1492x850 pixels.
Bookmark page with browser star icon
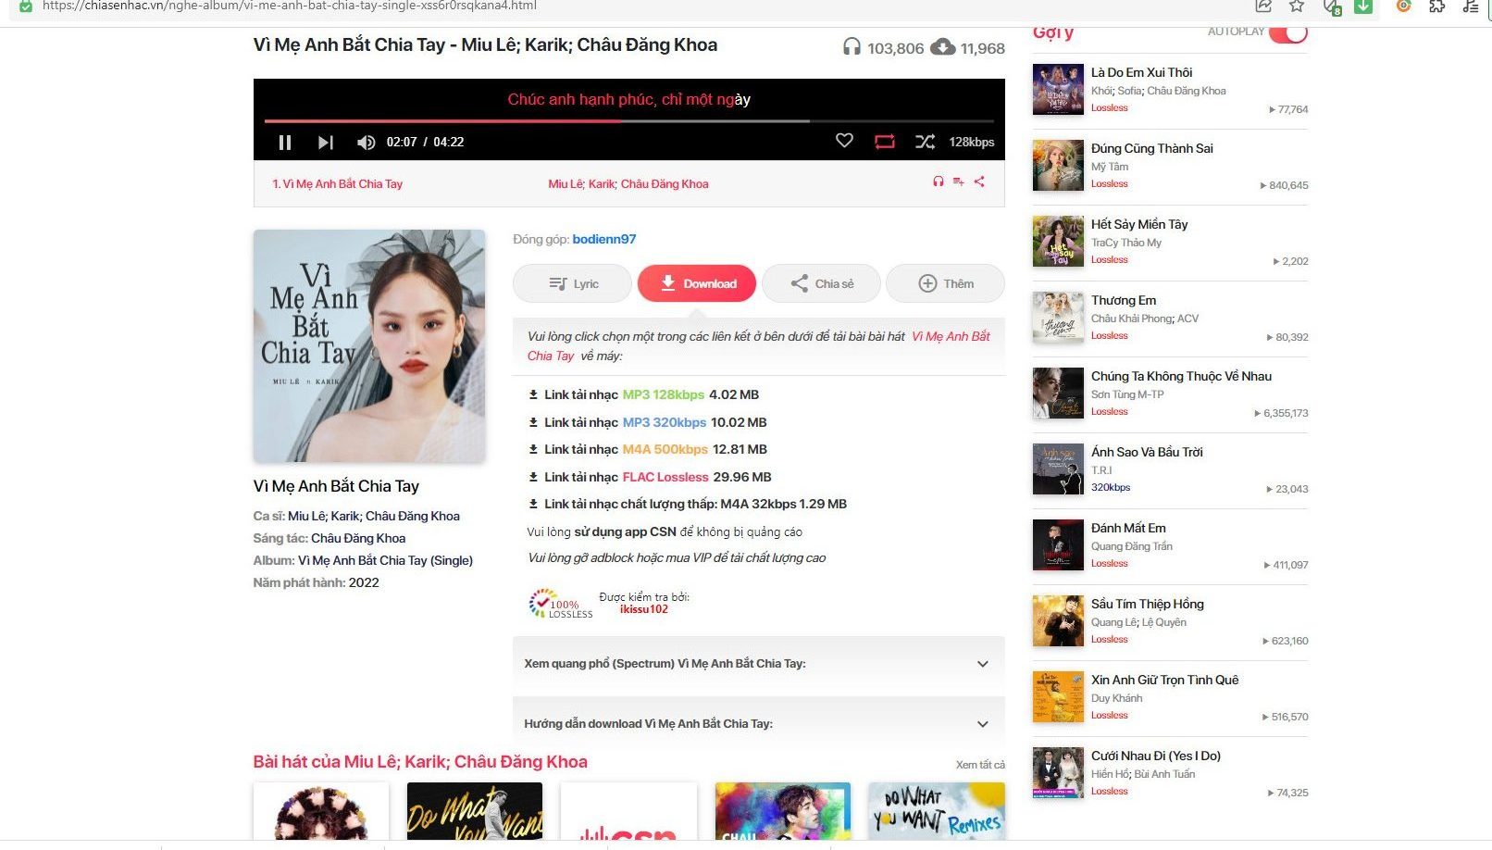pyautogui.click(x=1297, y=6)
